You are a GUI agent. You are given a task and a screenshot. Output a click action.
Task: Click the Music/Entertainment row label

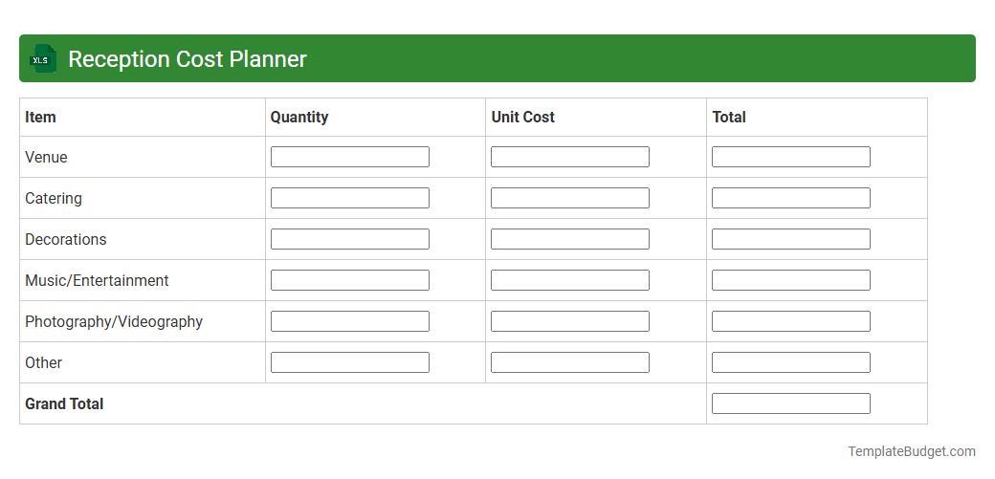pyautogui.click(x=97, y=280)
